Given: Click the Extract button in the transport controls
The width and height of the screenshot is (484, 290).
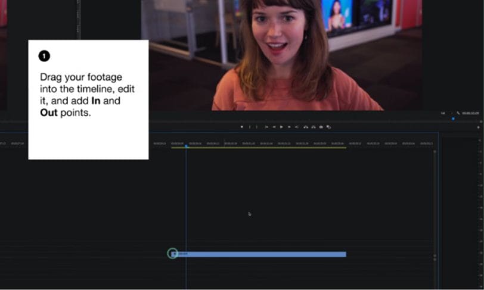Looking at the screenshot, I should pos(314,127).
